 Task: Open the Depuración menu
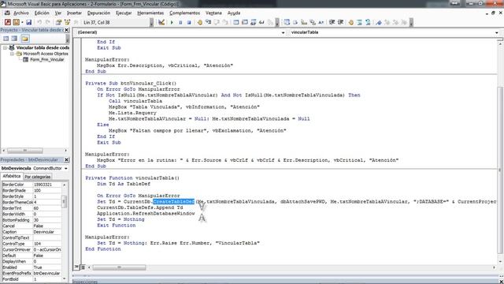pos(98,13)
